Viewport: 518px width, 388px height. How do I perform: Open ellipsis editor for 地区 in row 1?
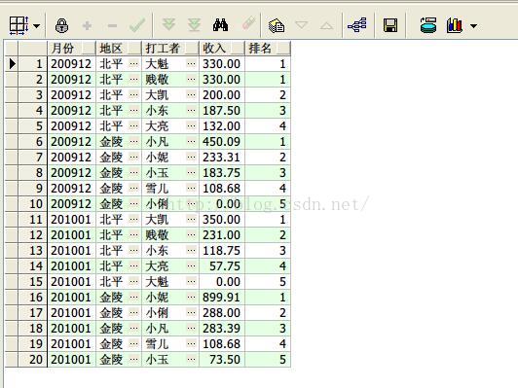pyautogui.click(x=133, y=63)
